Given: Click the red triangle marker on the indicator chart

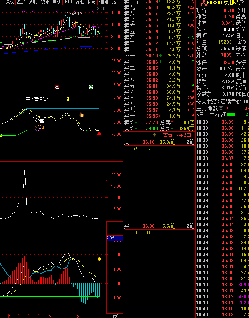Looking at the screenshot, I should click(x=99, y=133).
